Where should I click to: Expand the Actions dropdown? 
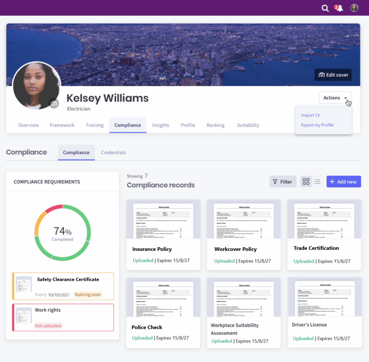pos(335,98)
